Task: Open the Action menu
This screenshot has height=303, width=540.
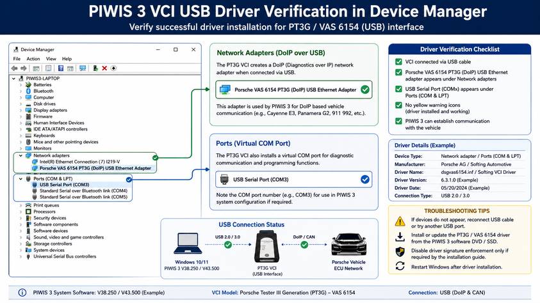Action: (x=33, y=59)
